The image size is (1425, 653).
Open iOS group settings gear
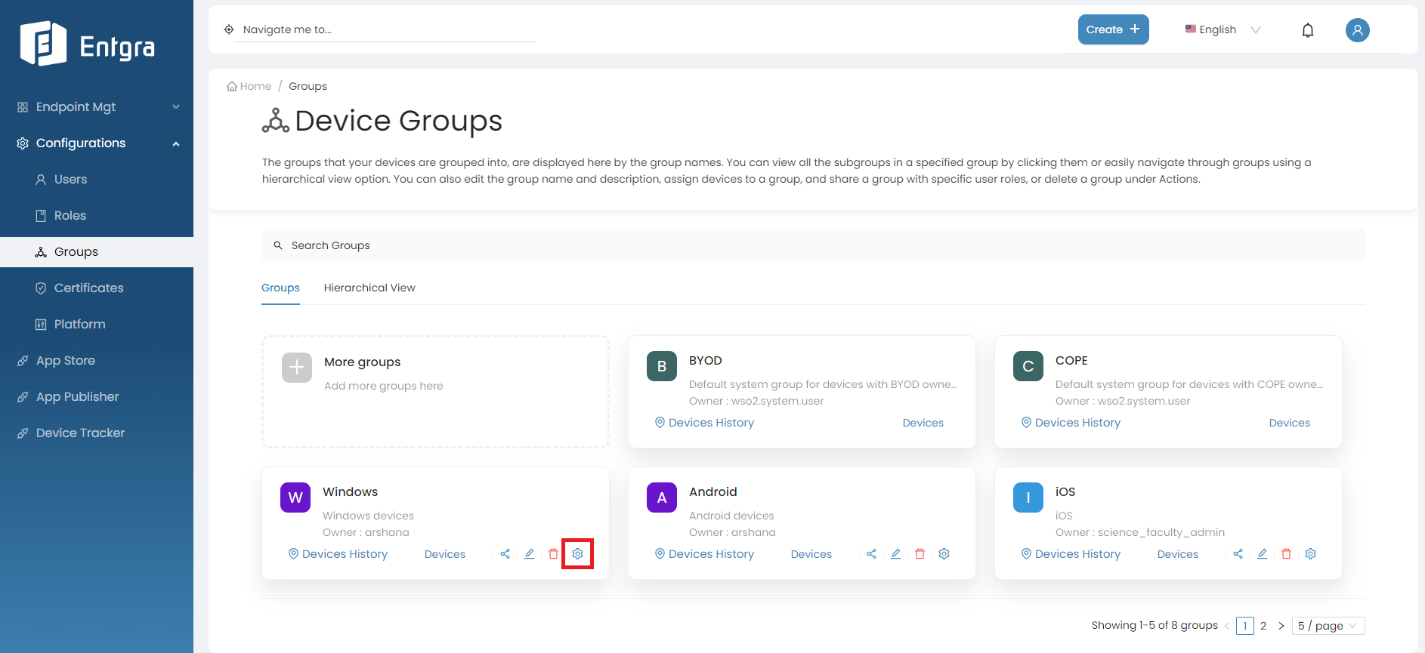(1311, 554)
